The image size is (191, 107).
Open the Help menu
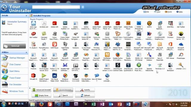click(179, 12)
